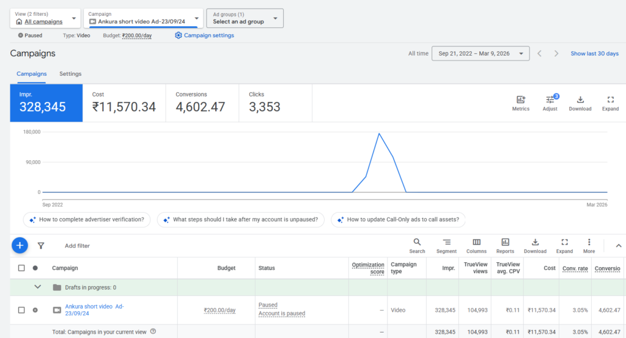Open the date range dropdown
Image resolution: width=626 pixels, height=338 pixels.
click(x=480, y=54)
